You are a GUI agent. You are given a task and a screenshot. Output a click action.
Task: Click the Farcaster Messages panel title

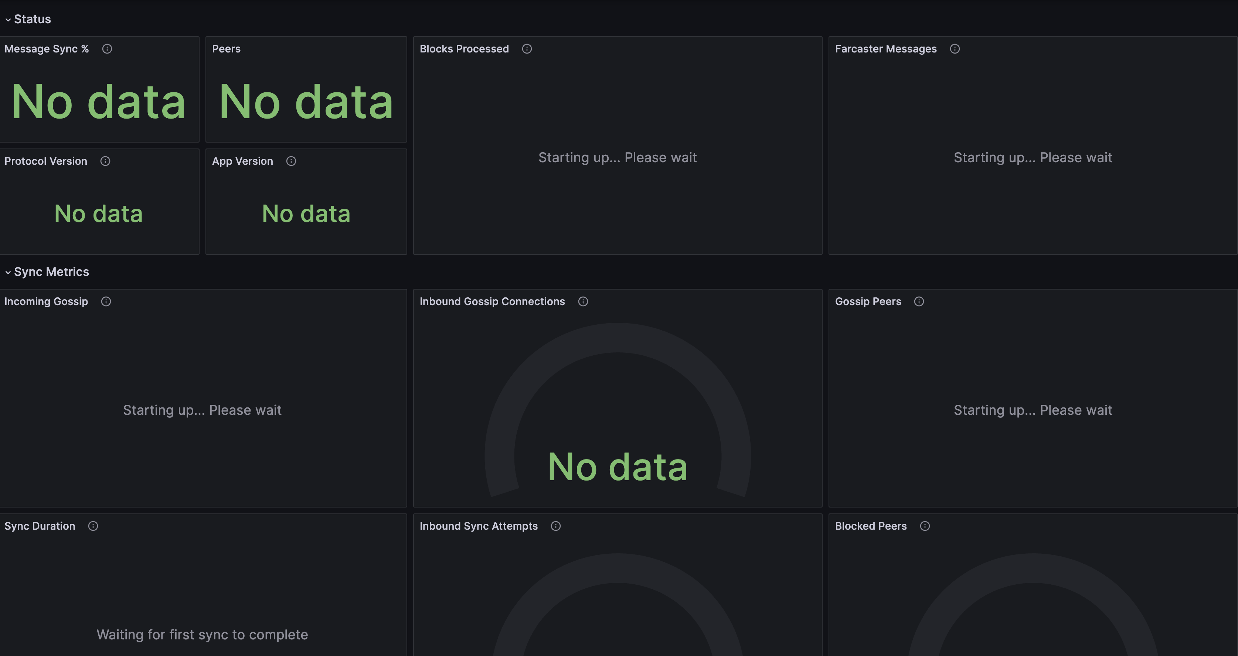[886, 49]
